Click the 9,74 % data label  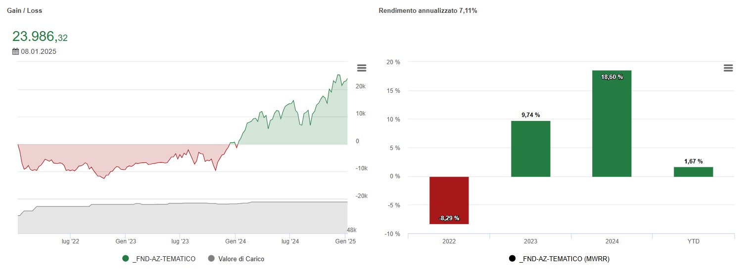point(530,115)
